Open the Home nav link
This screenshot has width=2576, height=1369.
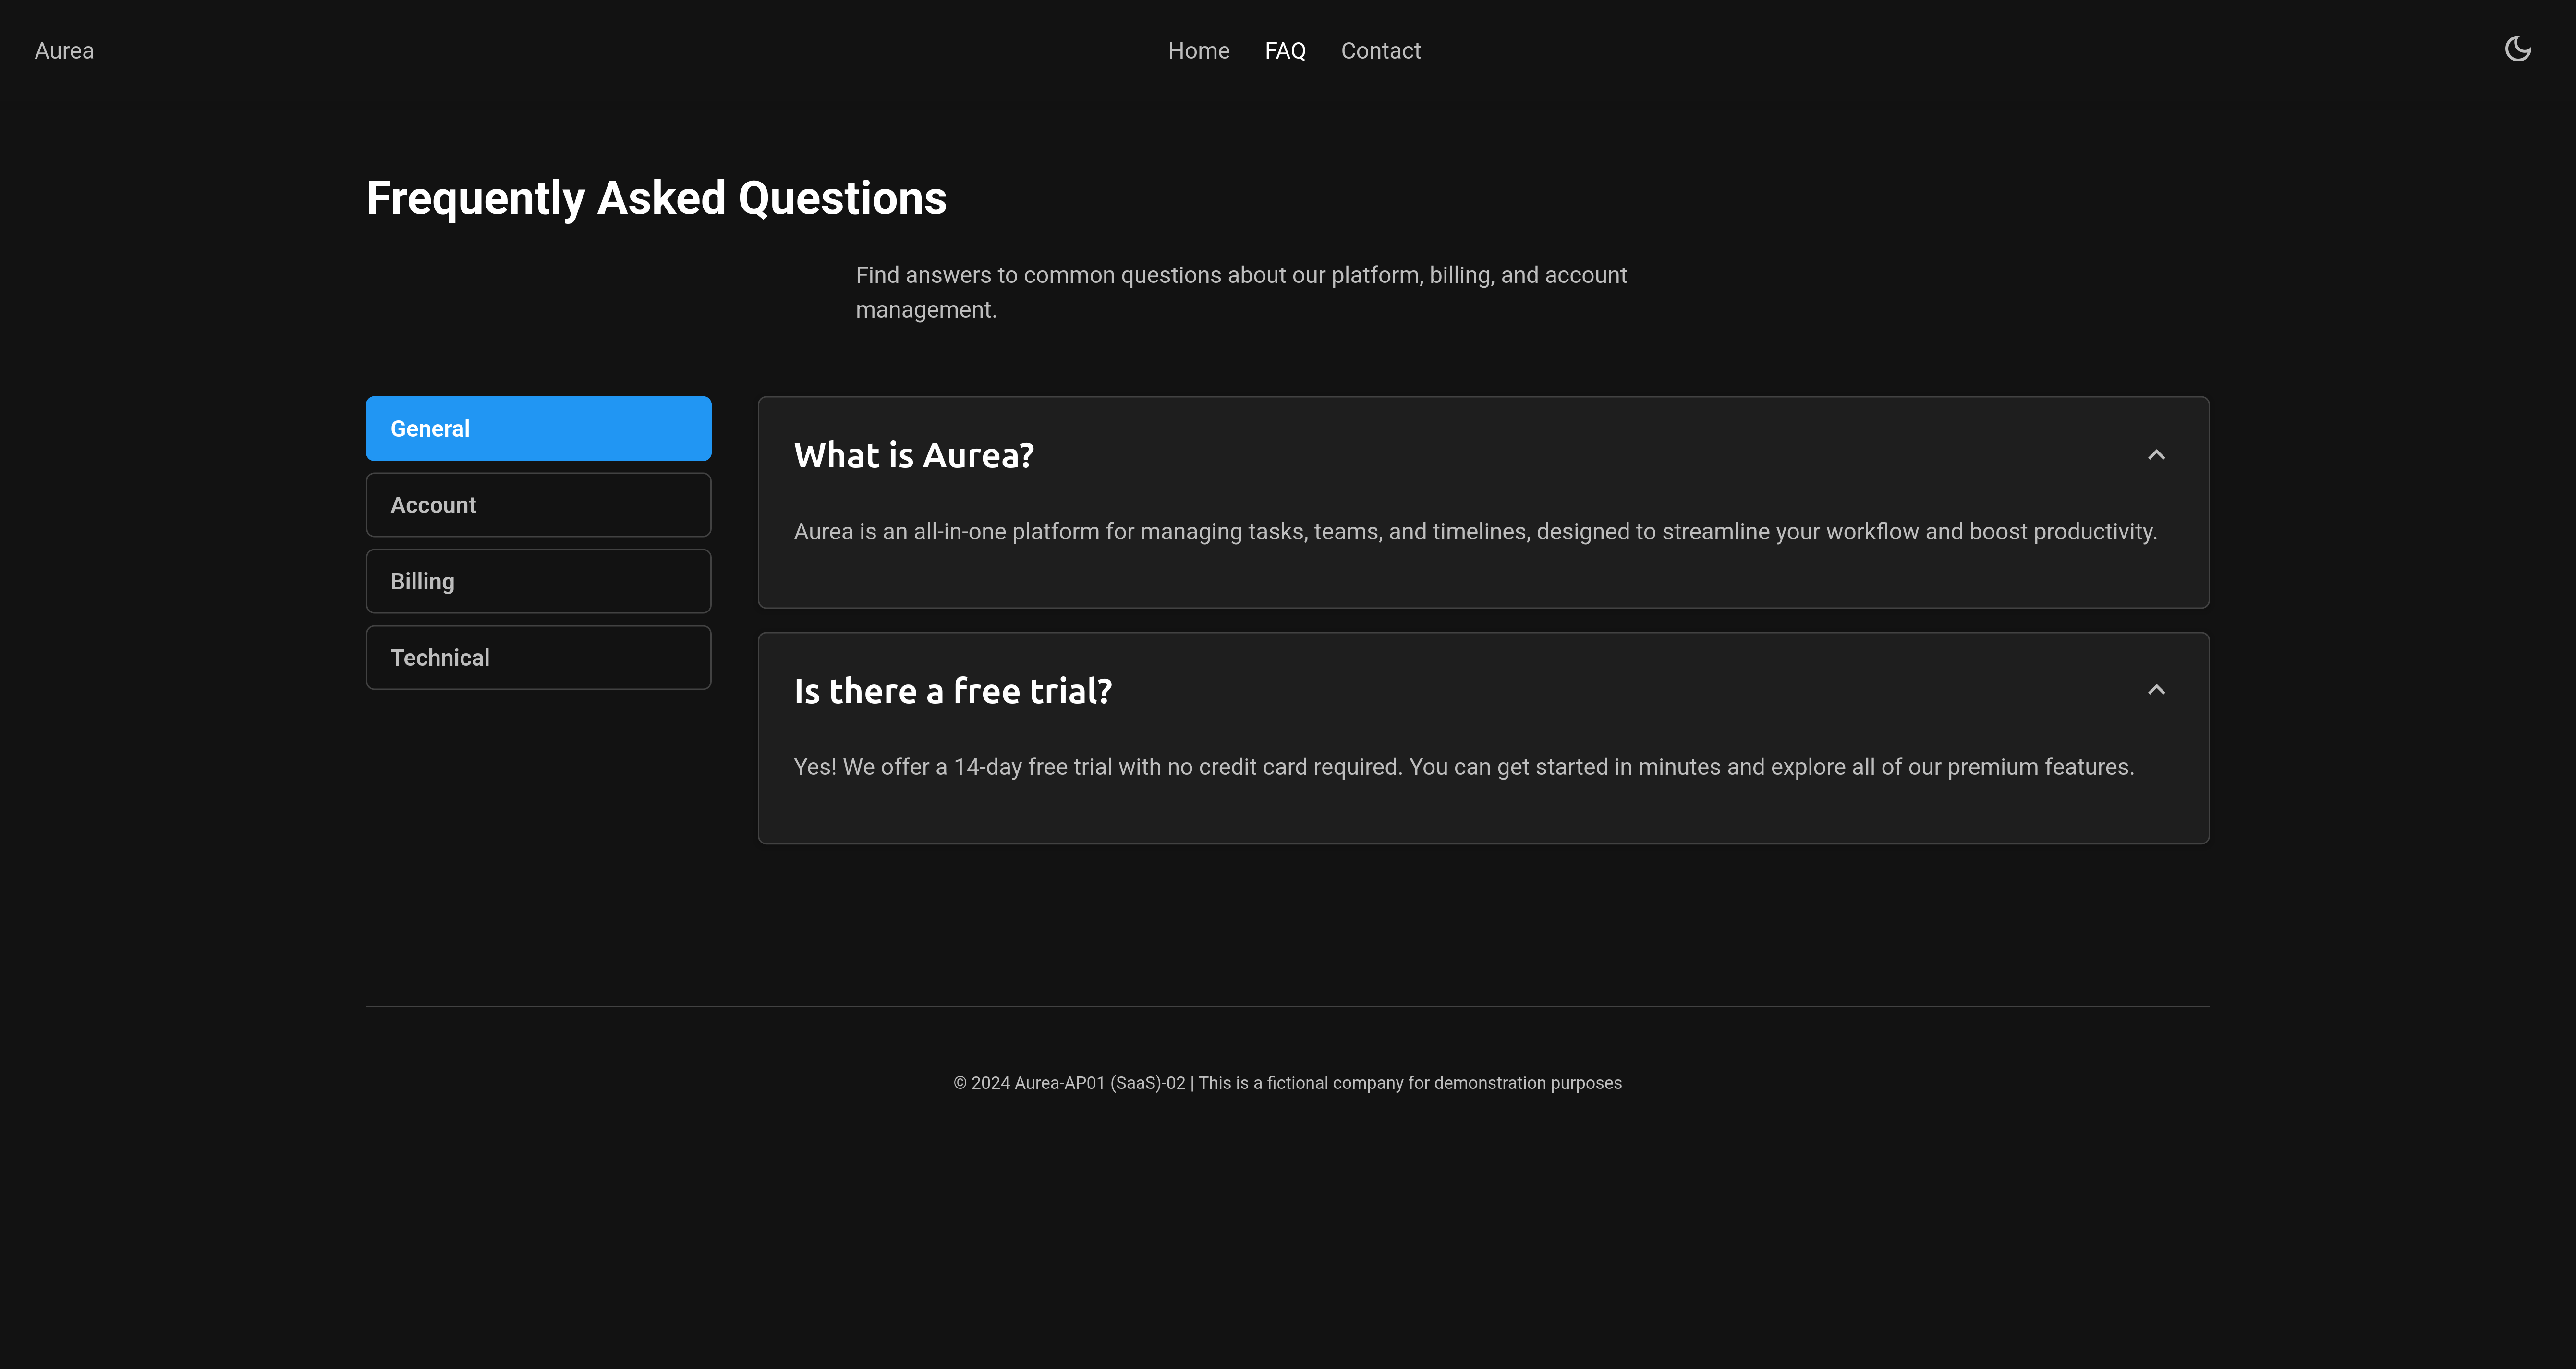pos(1198,51)
